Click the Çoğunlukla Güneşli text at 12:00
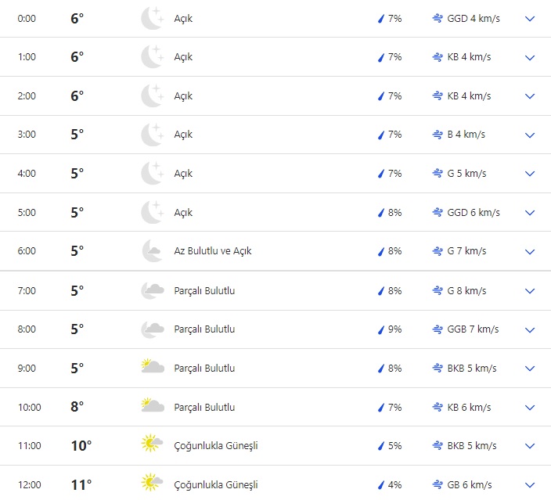This screenshot has width=551, height=500. tap(216, 485)
